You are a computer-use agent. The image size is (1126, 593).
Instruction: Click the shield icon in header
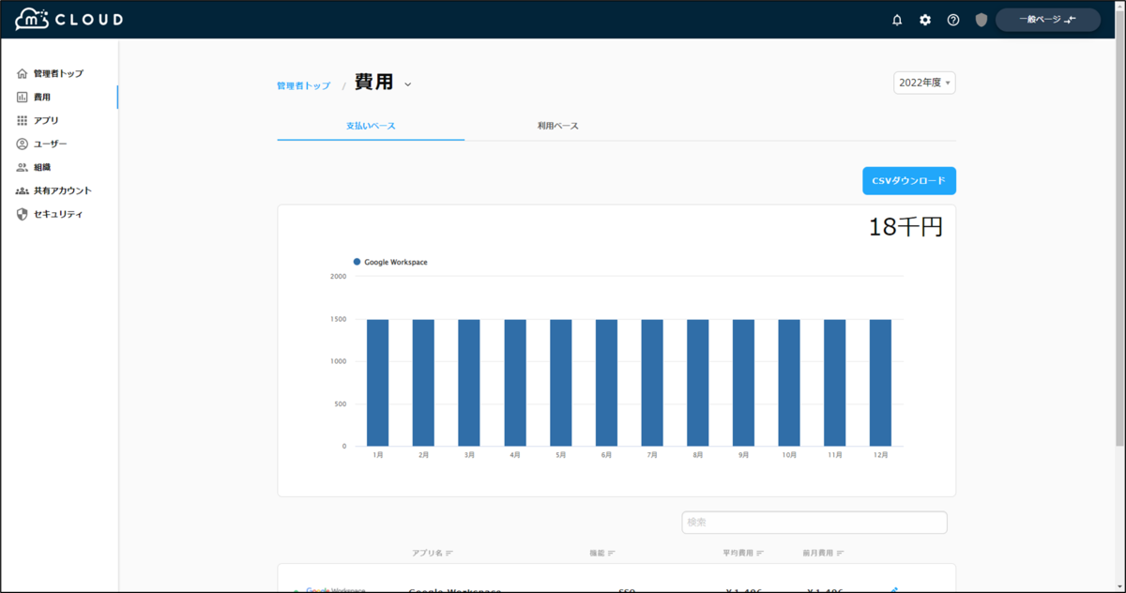(981, 20)
